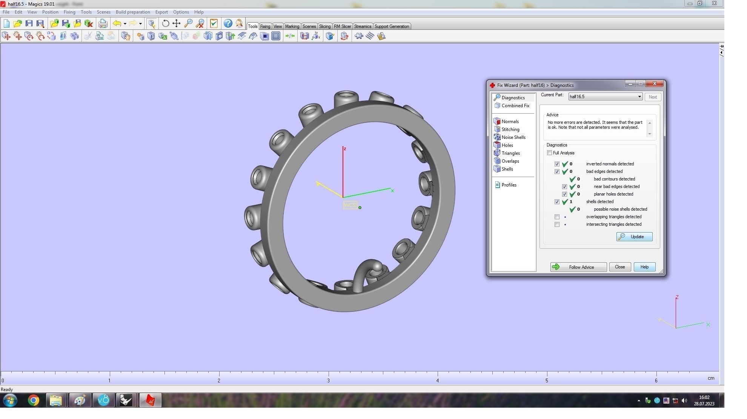Select the Rotate view tool

pos(165,23)
